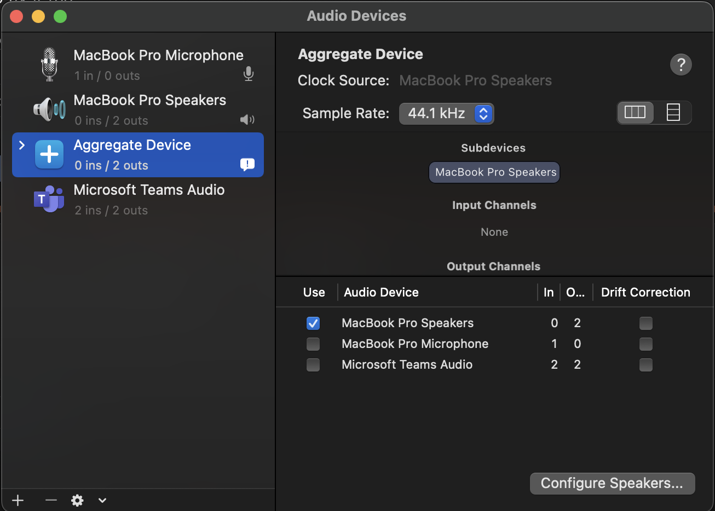Open help with the question mark button
The image size is (715, 511).
(x=681, y=65)
